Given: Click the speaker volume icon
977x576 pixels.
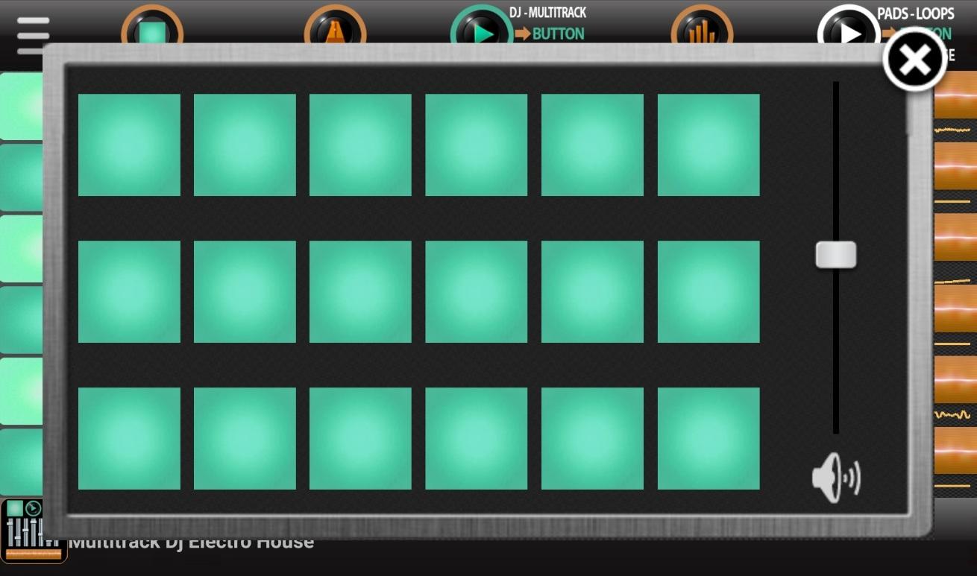Looking at the screenshot, I should [x=836, y=477].
